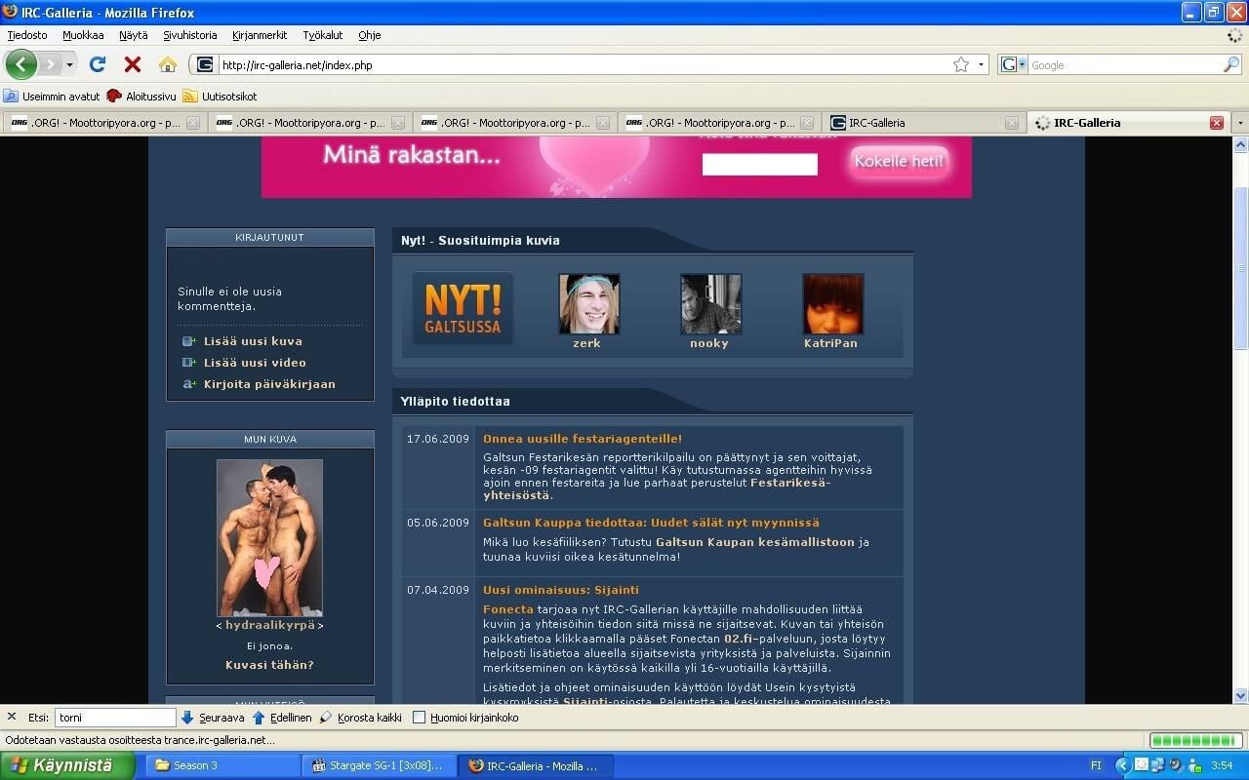Open the Työkalut menu

click(322, 35)
